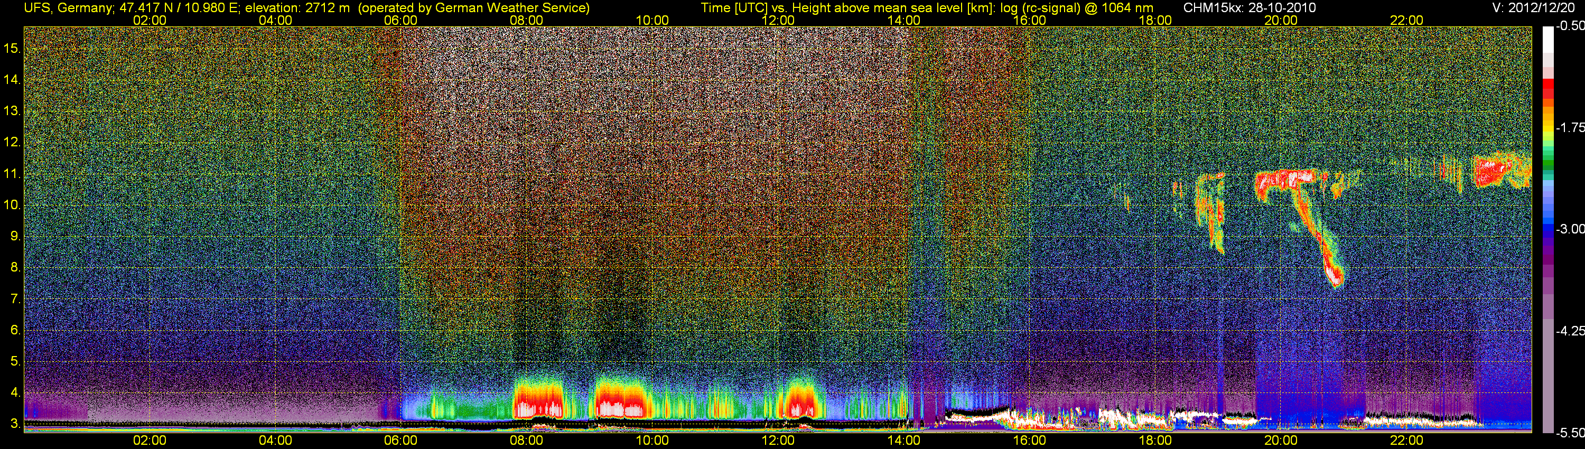Click the height axis label 15.
This screenshot has width=1585, height=449.
coord(12,48)
